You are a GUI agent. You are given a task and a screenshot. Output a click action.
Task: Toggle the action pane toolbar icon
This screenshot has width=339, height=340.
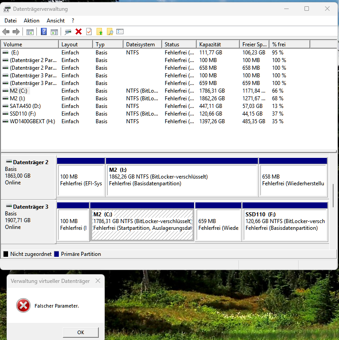click(54, 32)
